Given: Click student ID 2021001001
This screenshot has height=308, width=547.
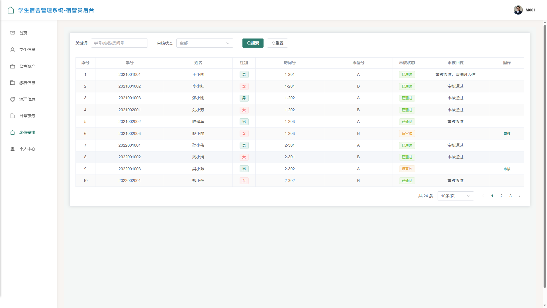Looking at the screenshot, I should coord(130,74).
